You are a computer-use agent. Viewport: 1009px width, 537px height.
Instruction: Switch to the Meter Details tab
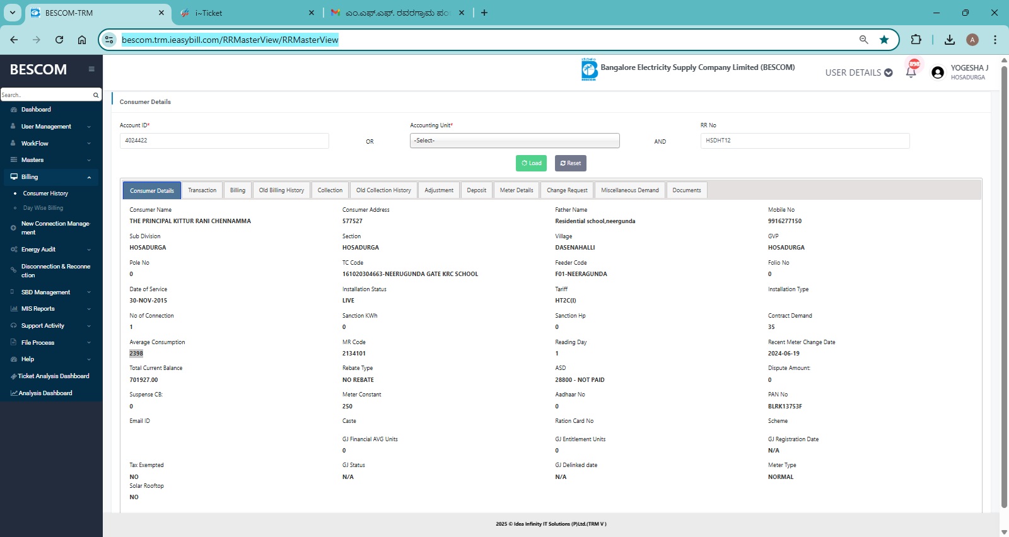tap(516, 190)
